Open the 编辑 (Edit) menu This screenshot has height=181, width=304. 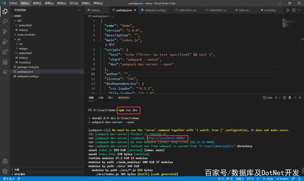click(25, 3)
